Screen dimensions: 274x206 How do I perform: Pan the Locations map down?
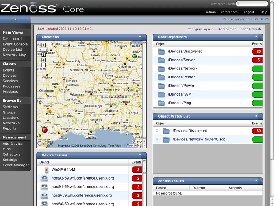pyautogui.click(x=43, y=55)
